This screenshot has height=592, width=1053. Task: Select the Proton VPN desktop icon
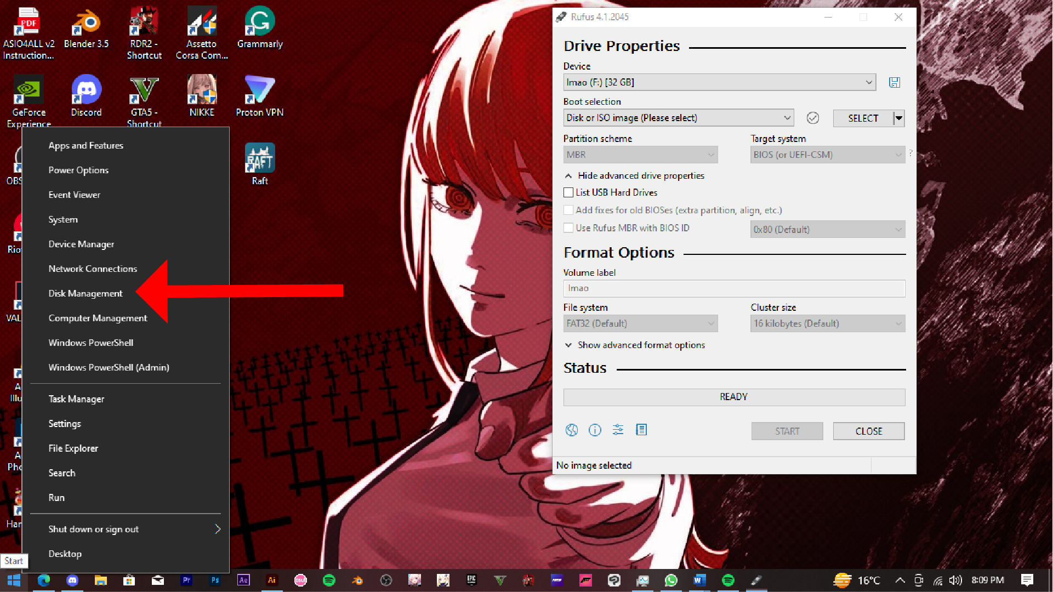point(260,96)
